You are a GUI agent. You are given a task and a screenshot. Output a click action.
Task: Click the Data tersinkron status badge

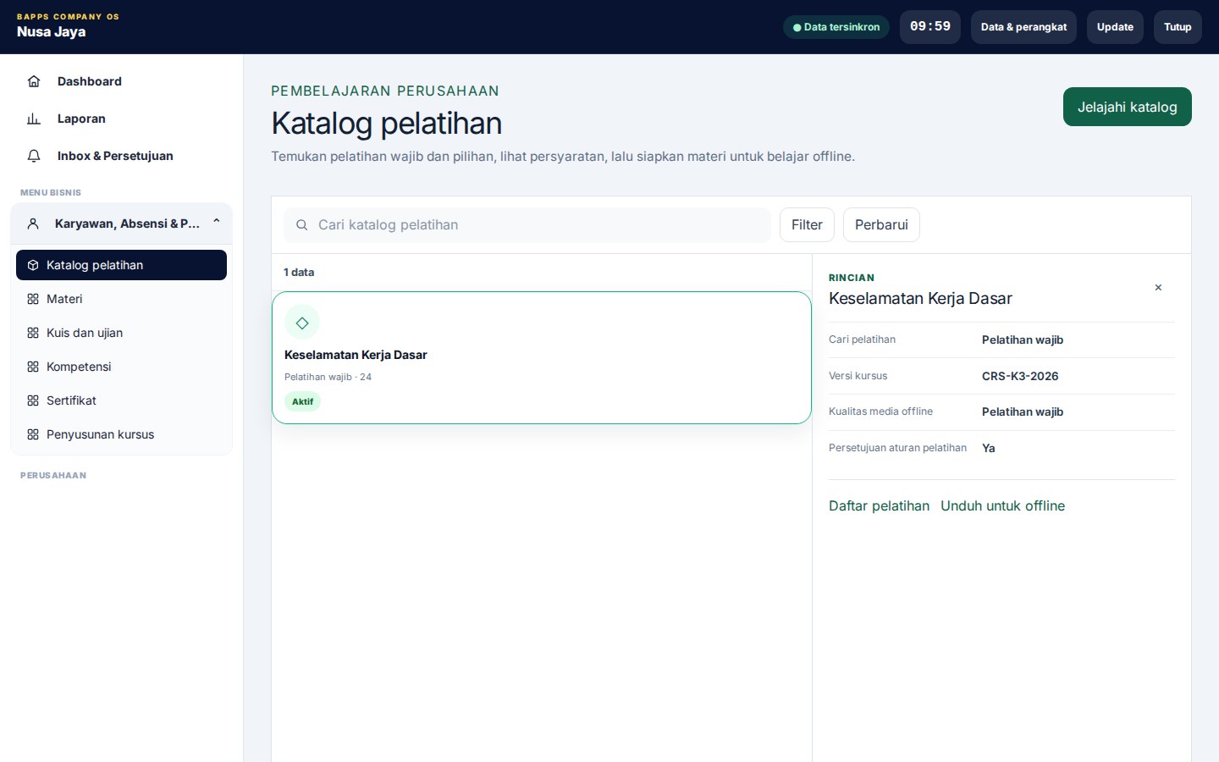tap(836, 27)
